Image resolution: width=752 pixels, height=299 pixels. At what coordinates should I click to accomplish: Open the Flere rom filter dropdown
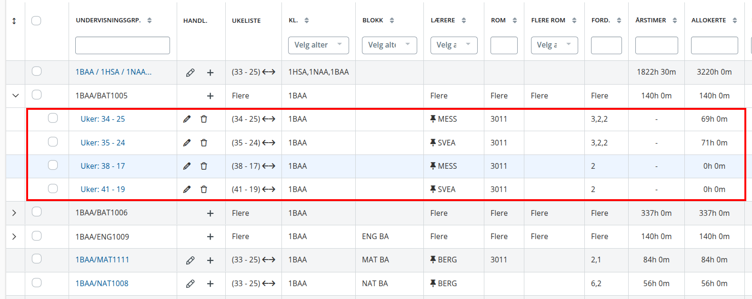point(554,45)
